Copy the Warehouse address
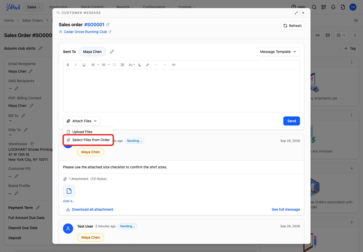Image resolution: width=363 pixels, height=252 pixels. pos(32,144)
